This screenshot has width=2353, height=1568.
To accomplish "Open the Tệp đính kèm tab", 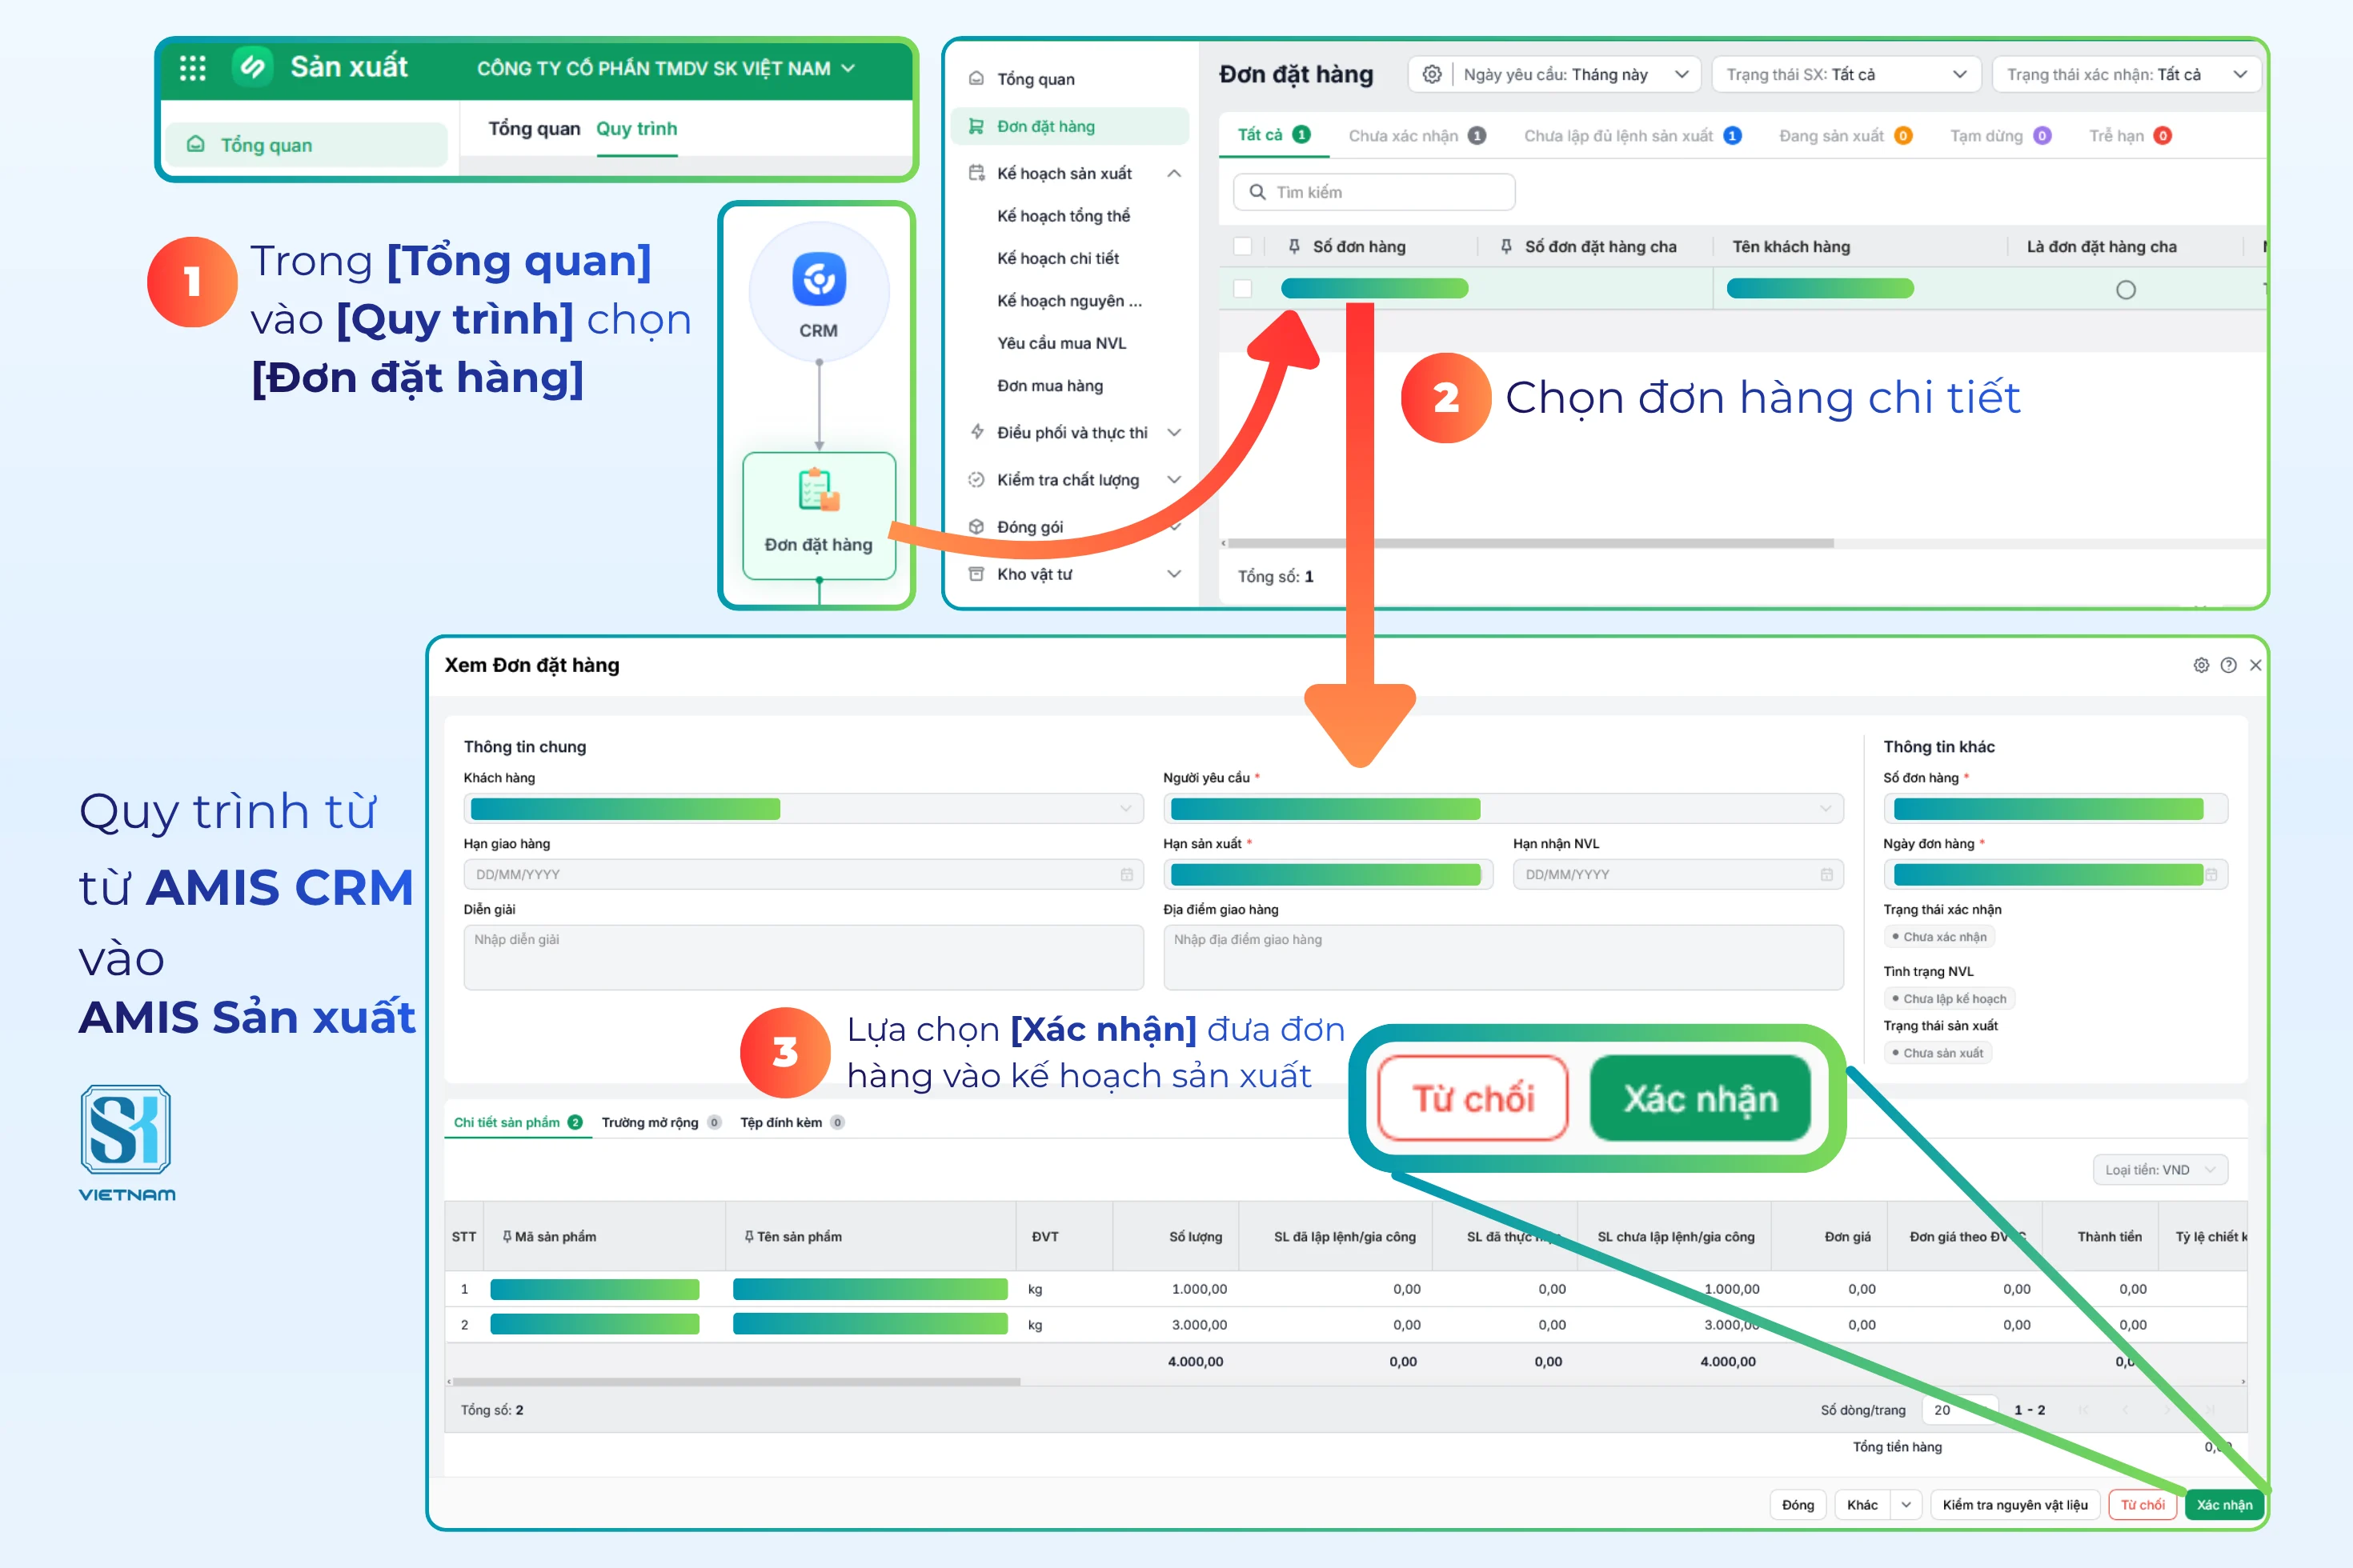I will pyautogui.click(x=792, y=1123).
